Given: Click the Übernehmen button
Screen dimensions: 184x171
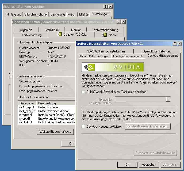Looking at the screenshot, I should (171, 165).
